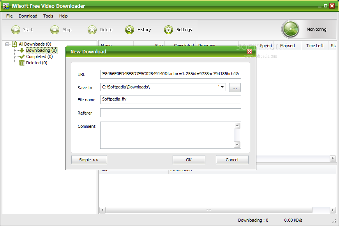Click the Completed checkmark icon in tree

[x=21, y=56]
